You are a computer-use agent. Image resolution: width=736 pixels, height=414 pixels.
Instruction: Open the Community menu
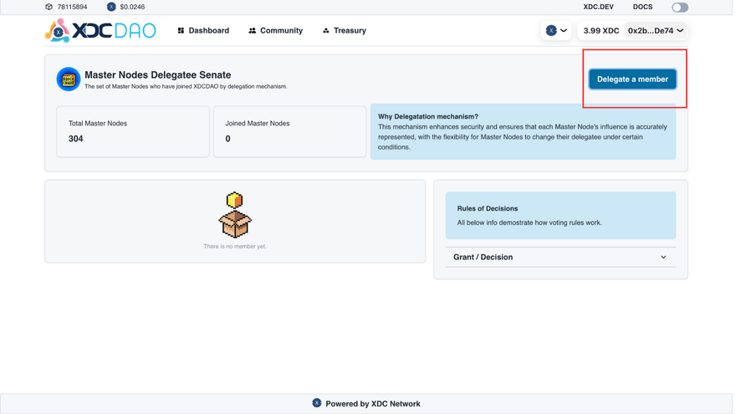click(x=275, y=31)
